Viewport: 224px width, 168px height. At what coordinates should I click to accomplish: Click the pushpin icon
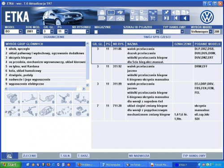click(166, 13)
